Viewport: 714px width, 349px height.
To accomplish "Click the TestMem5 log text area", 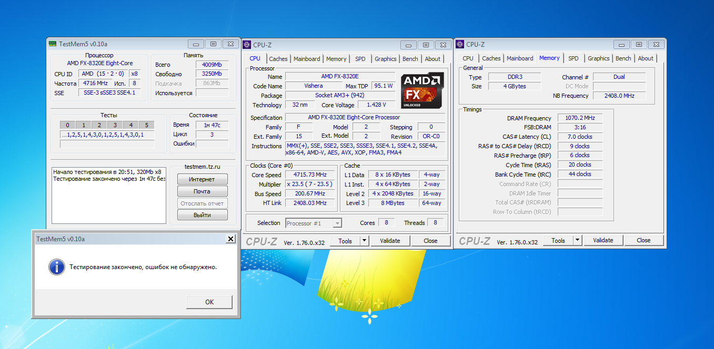I will pos(109,195).
